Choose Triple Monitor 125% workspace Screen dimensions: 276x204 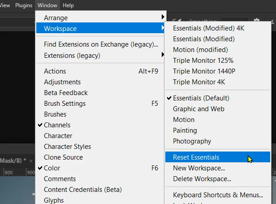point(218,61)
